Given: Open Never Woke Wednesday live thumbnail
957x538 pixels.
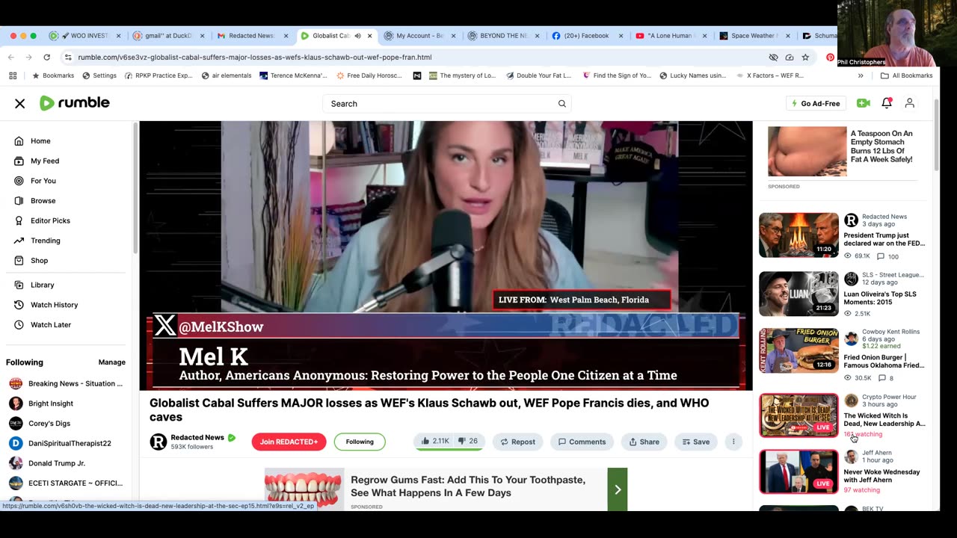Looking at the screenshot, I should point(798,471).
